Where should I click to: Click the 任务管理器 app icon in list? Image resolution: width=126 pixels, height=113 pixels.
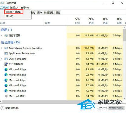coord(6,36)
